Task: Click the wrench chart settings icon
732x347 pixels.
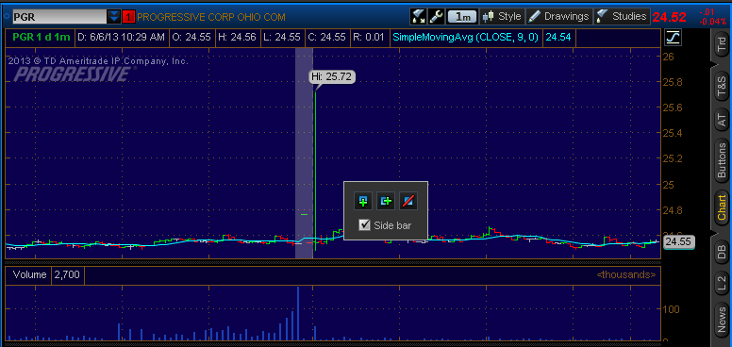Action: click(436, 17)
